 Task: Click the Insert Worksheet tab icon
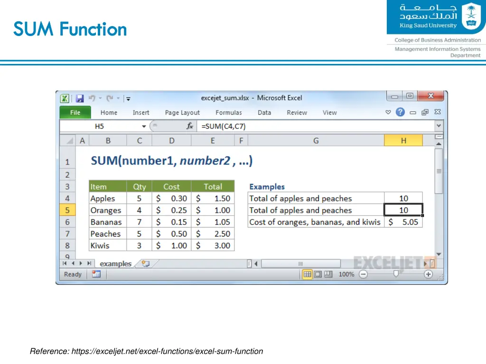click(145, 264)
